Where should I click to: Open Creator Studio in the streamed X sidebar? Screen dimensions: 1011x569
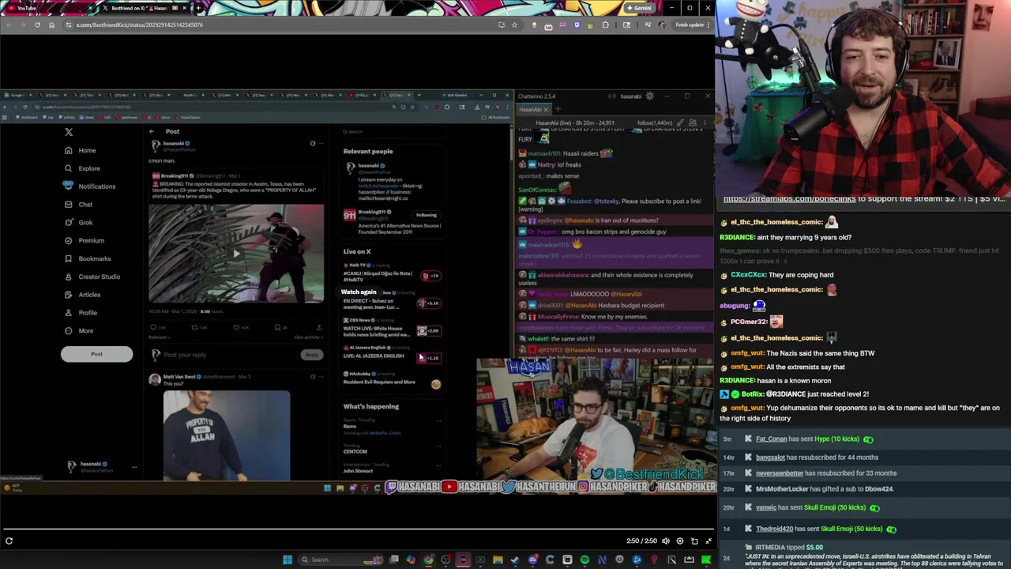(92, 277)
